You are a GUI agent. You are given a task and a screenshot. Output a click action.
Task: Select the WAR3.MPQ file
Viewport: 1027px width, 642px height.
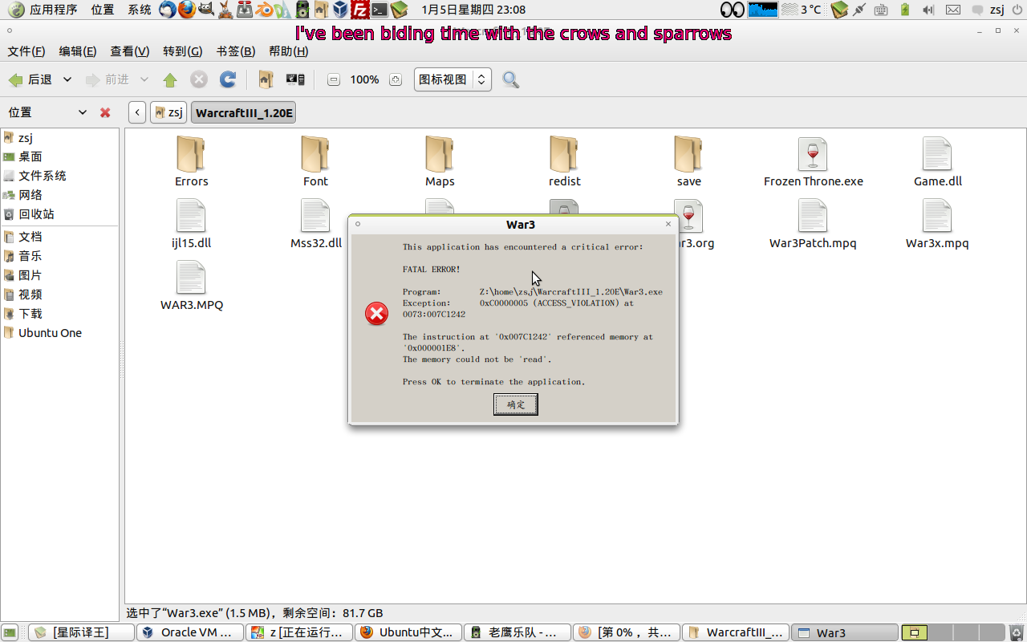(191, 286)
